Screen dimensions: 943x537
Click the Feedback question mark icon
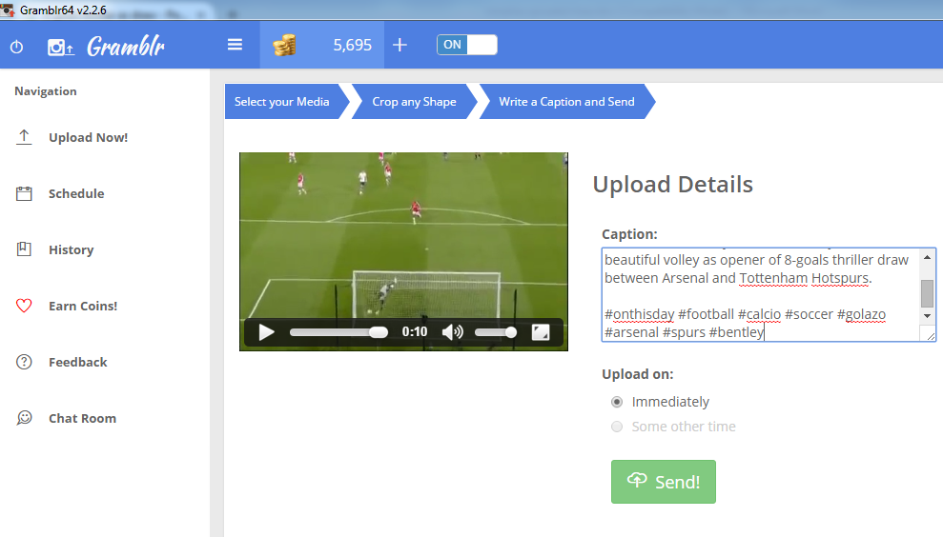tap(24, 362)
